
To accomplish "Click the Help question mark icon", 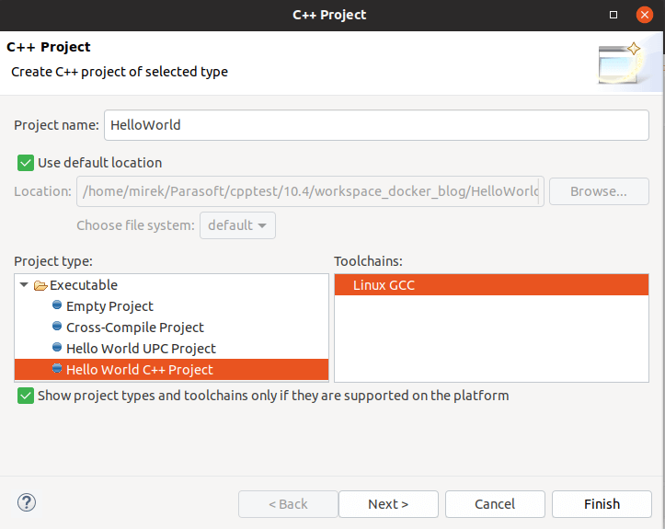I will point(27,503).
